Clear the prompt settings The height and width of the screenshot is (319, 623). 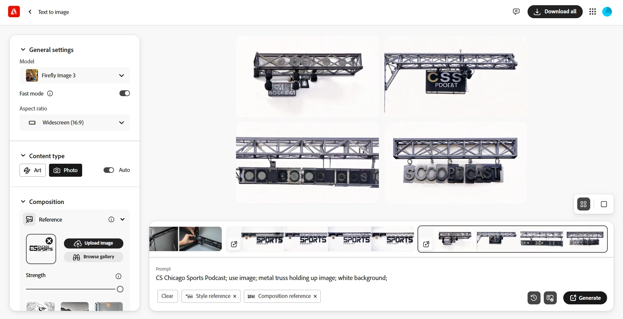pos(168,296)
